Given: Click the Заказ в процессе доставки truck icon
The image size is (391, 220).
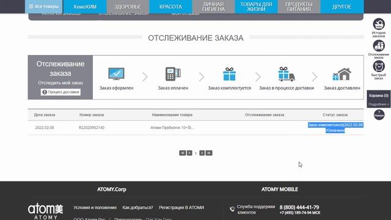Looking at the screenshot, I should [x=287, y=74].
